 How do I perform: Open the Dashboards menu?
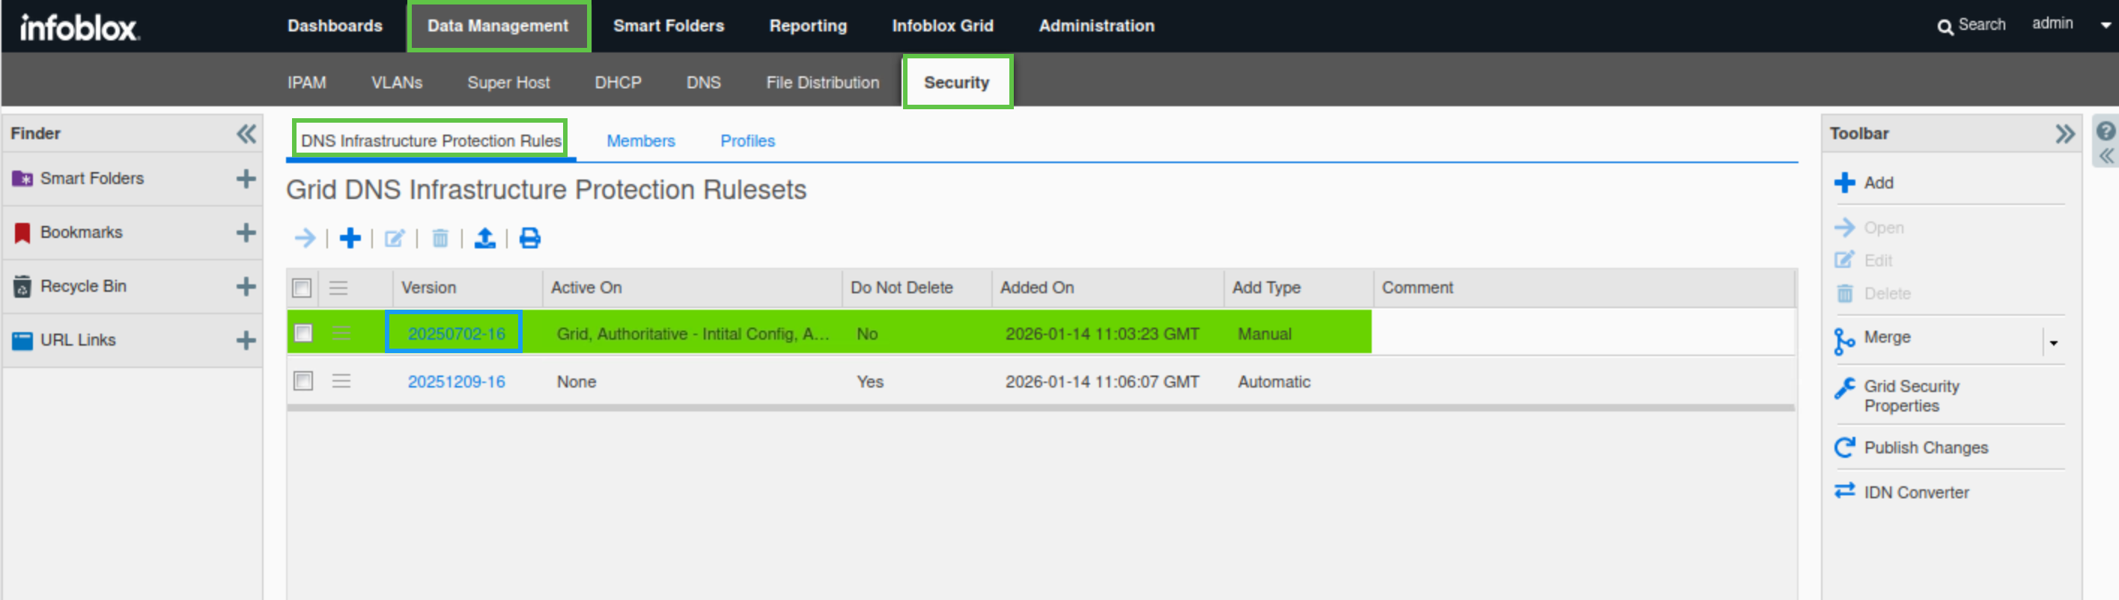click(335, 25)
